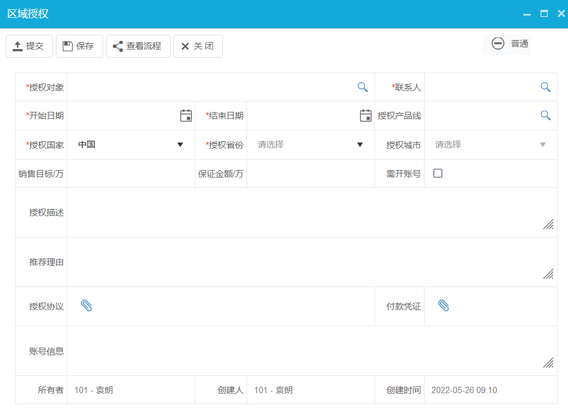Image resolution: width=568 pixels, height=411 pixels.
Task: Open the 授权产品线 lookup icon
Action: [545, 115]
